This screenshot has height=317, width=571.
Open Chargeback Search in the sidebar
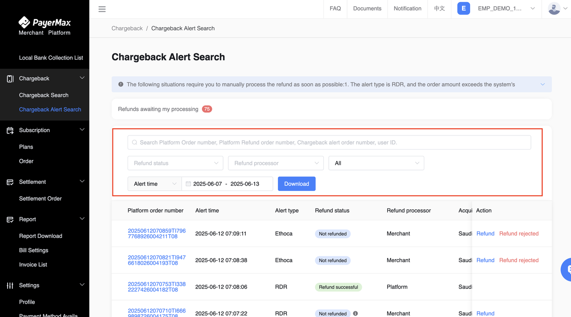(44, 95)
